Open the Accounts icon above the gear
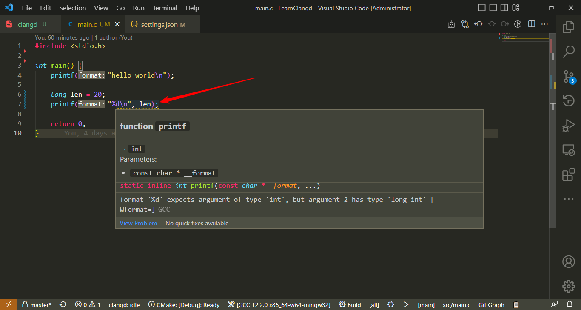Screen dimensions: 581x310 tap(569, 261)
